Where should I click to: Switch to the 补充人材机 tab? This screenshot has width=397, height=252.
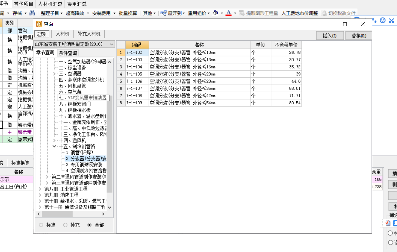[x=89, y=34]
